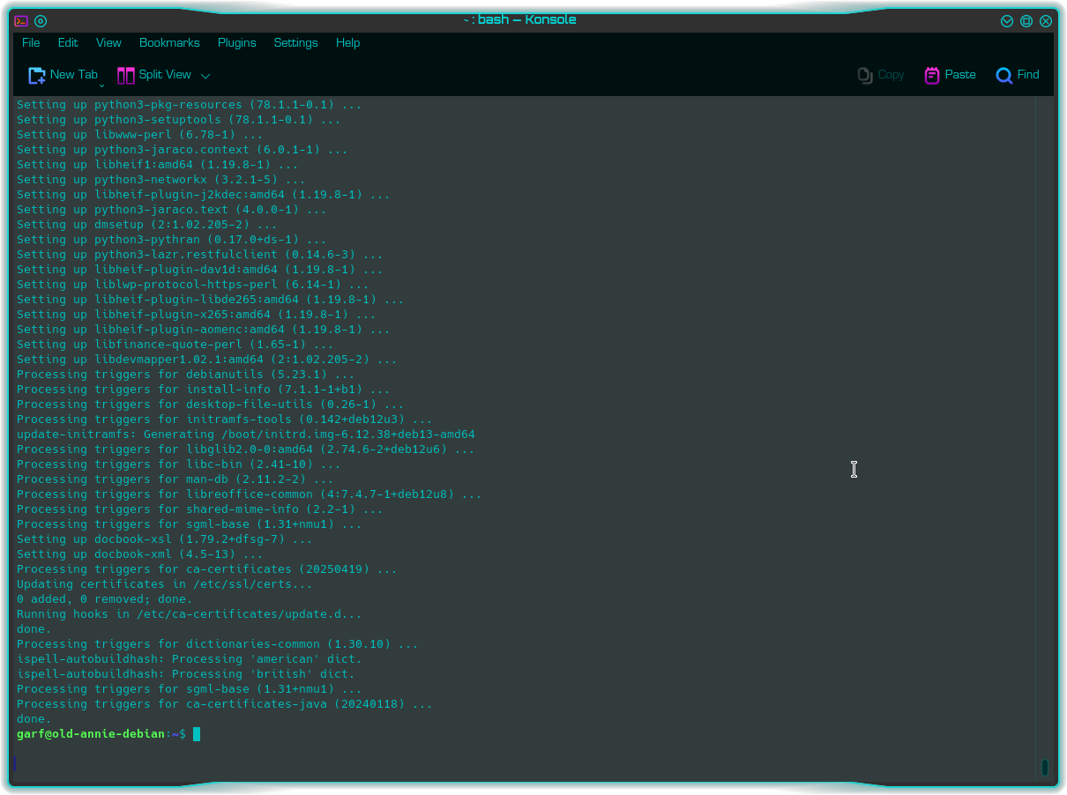
Task: Close the Konsole window
Action: click(1046, 21)
